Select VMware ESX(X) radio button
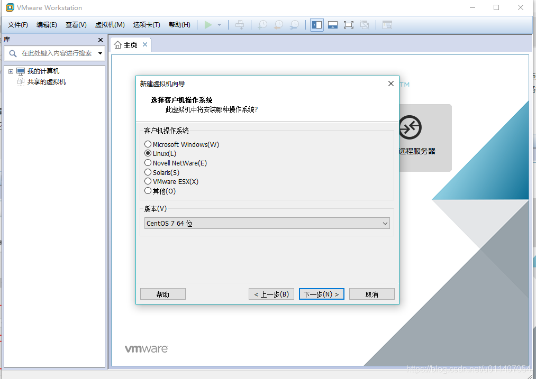536x379 pixels. [148, 181]
